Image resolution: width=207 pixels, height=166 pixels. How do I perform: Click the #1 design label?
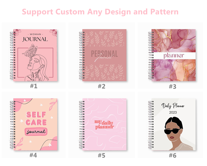click(x=34, y=86)
